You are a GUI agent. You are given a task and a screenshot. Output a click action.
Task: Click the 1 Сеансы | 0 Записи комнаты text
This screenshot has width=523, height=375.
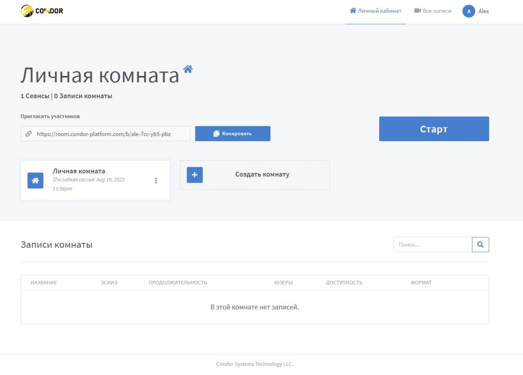66,96
